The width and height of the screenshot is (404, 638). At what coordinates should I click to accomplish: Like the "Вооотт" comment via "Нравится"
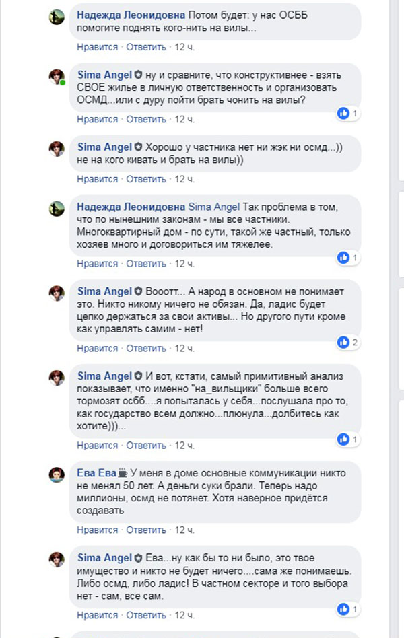(97, 349)
